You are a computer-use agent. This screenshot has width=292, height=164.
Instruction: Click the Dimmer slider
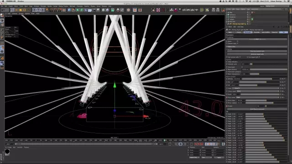(x=261, y=79)
